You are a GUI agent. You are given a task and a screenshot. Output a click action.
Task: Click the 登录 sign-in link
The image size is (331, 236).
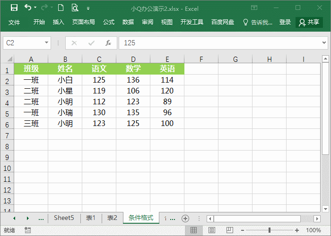[x=285, y=22]
